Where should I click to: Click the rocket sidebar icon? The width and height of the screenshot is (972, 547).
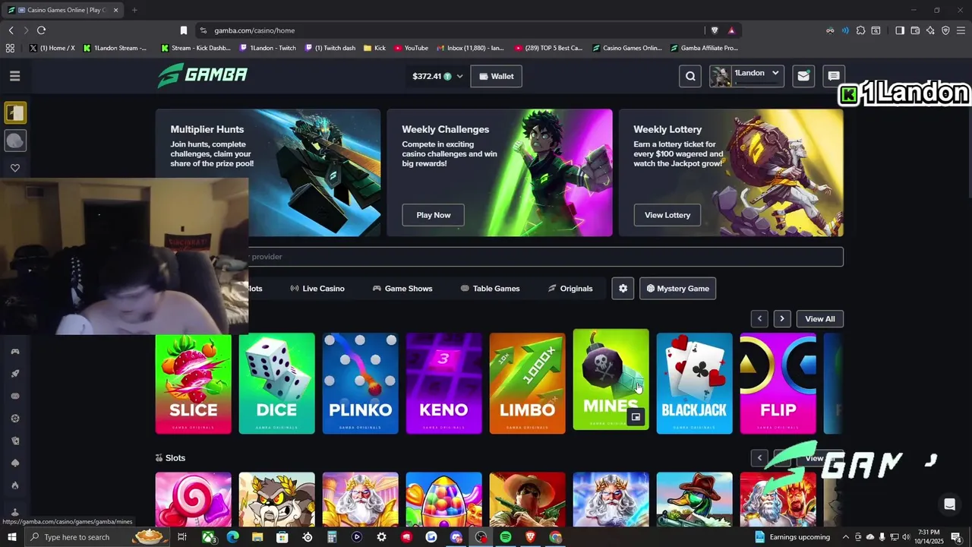tap(15, 374)
